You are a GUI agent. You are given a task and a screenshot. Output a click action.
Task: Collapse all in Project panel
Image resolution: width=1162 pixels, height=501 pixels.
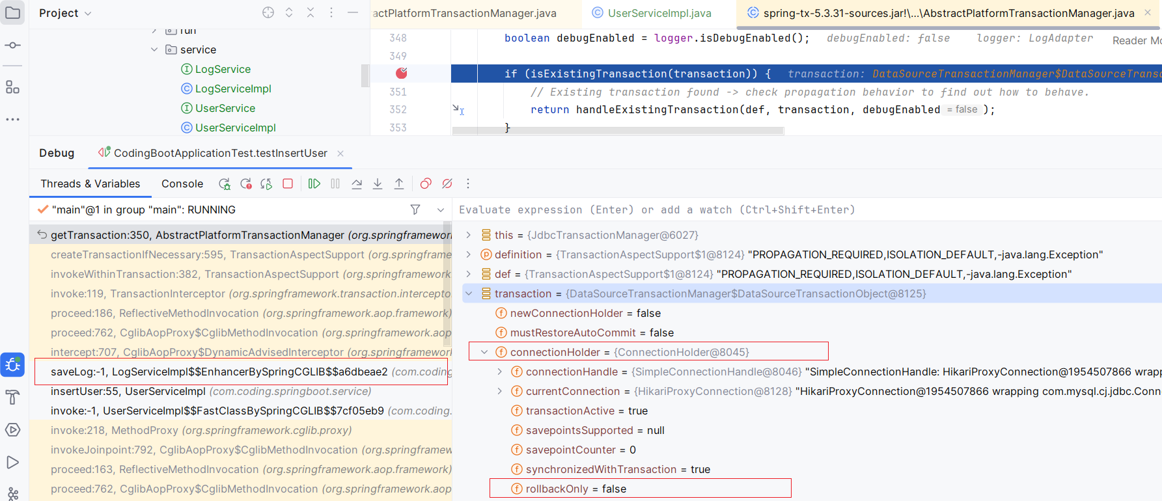click(311, 12)
